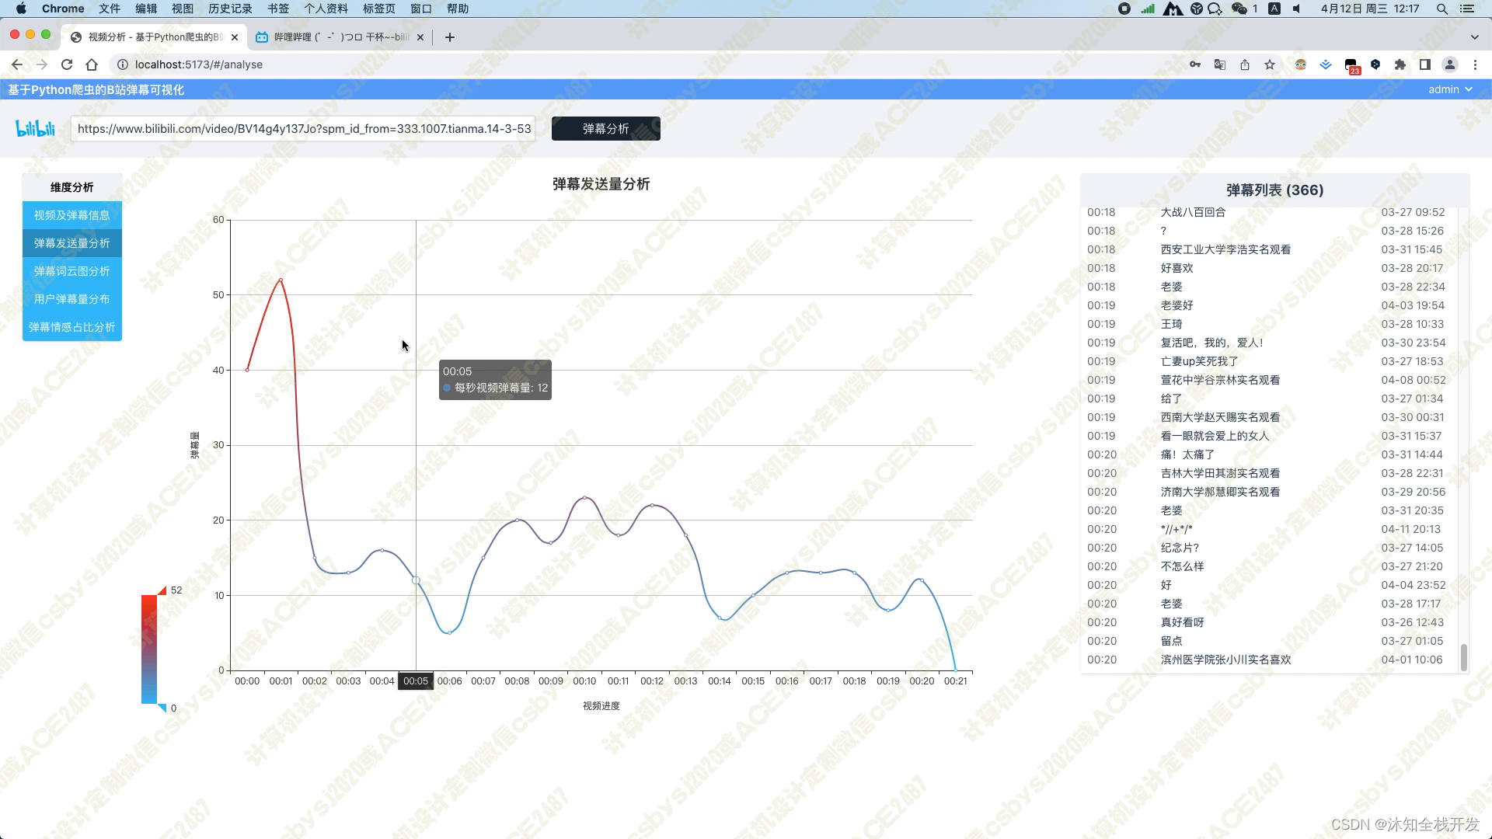
Task: Toggle the browser side panel icon
Action: pyautogui.click(x=1425, y=64)
